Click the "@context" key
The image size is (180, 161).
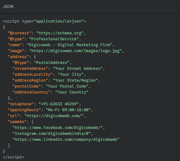pos(20,33)
